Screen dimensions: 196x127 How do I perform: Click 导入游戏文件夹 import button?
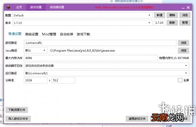click(18, 119)
